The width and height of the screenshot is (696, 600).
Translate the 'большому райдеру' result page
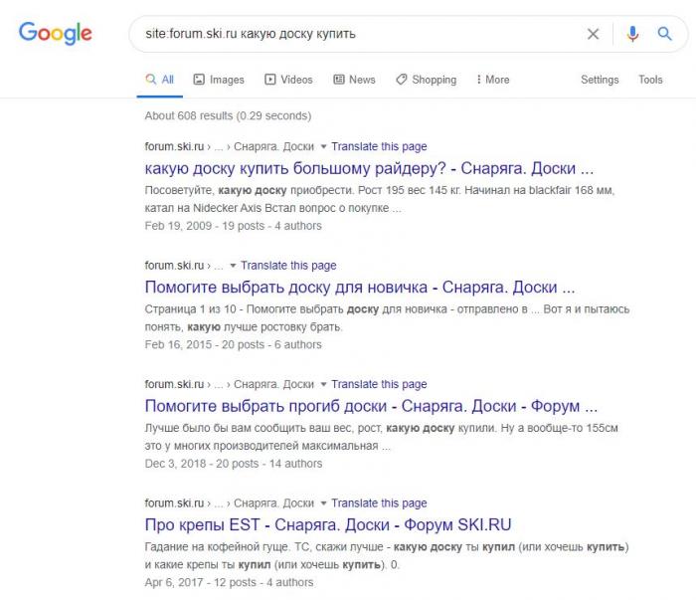[x=379, y=146]
